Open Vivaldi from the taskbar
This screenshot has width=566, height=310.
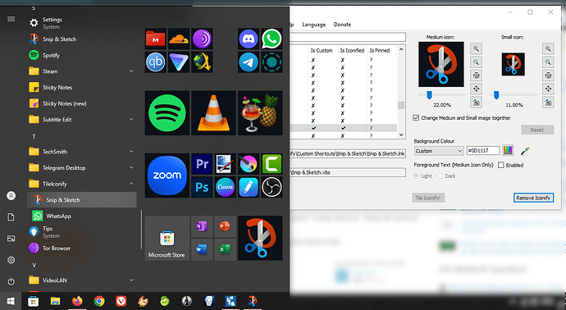tap(121, 301)
